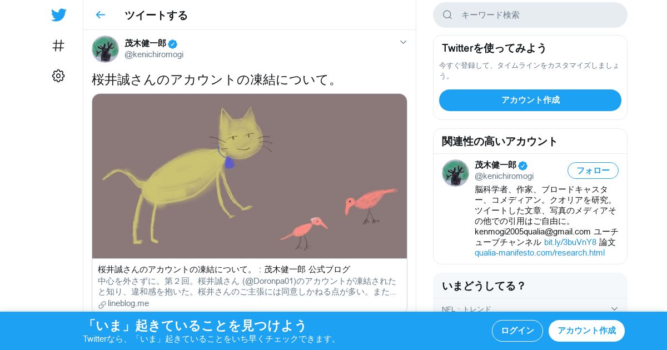Screen dimensions: 667x350
Task: Open avatar in the related accounts panel
Action: [455, 173]
